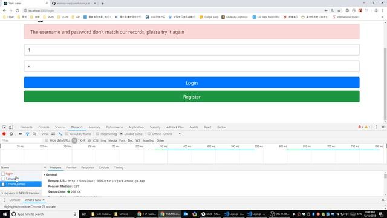The image size is (387, 218).
Task: Go back with the browser back arrow
Action: coord(4,10)
